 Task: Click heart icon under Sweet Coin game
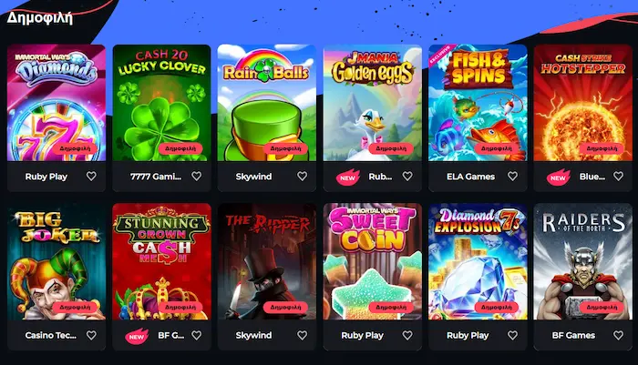[407, 335]
